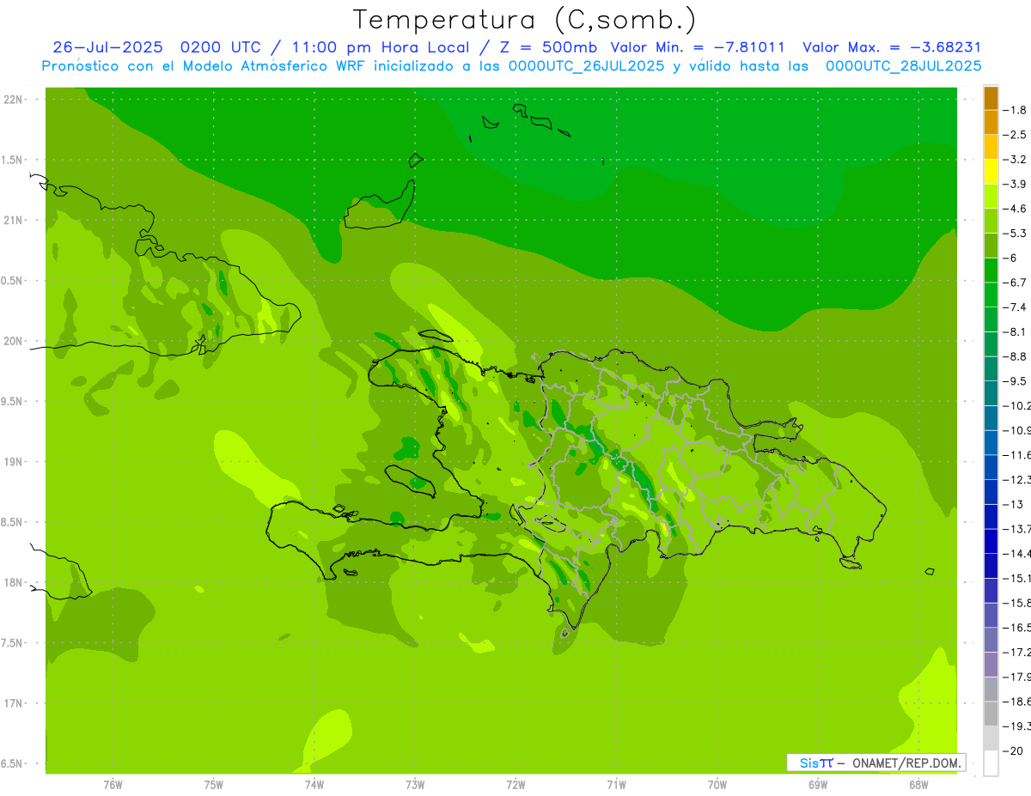Click the 'Temperatura (C,somb.)' title
This screenshot has width=1031, height=796.
coord(526,20)
